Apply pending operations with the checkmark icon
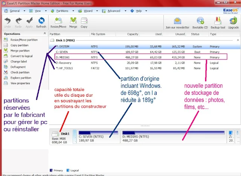 (x=29, y=23)
